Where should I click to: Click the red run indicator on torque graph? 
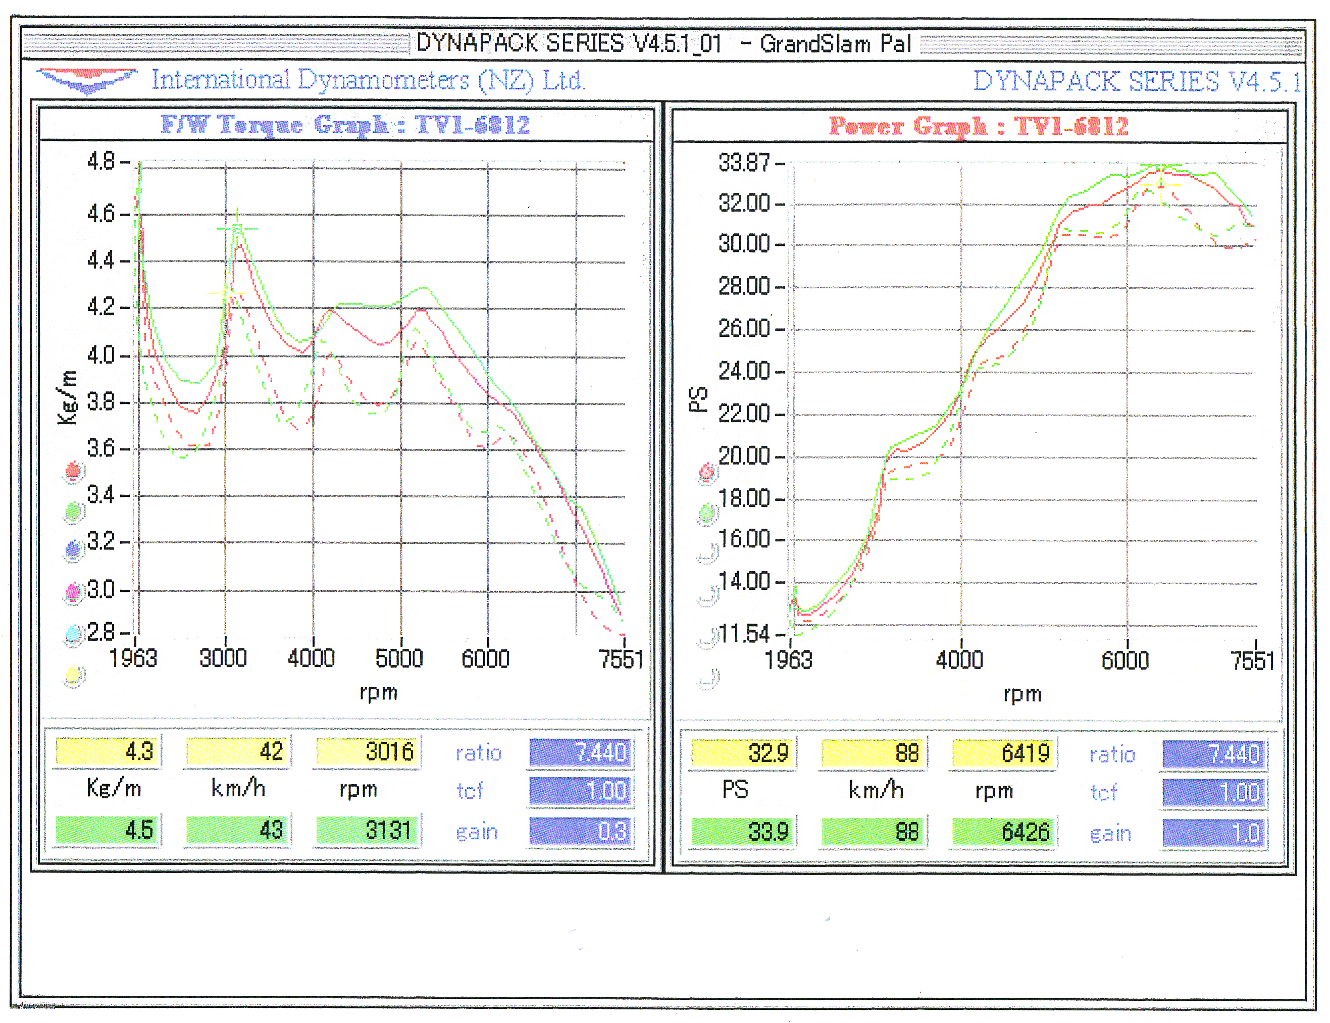click(x=73, y=471)
